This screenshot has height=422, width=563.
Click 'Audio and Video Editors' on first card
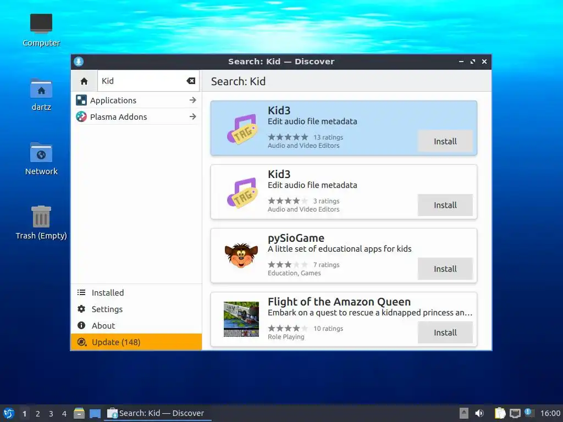(x=303, y=146)
